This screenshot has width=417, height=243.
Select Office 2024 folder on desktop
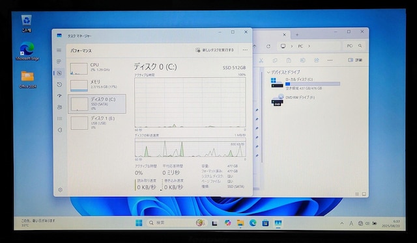coord(27,79)
